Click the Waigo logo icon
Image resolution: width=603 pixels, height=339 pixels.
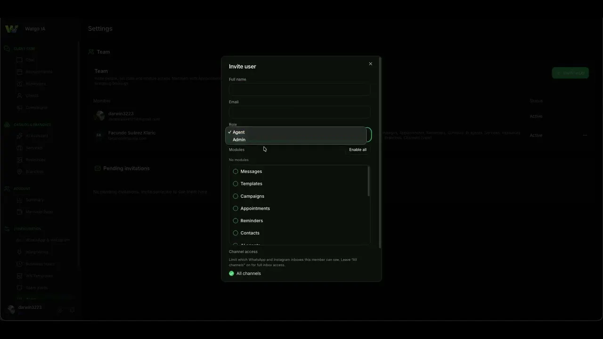pos(11,29)
